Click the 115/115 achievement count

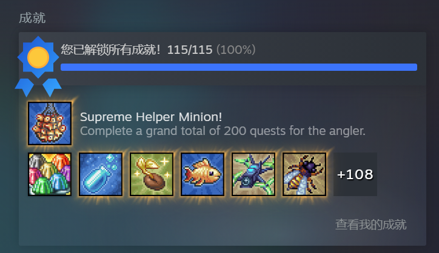click(x=190, y=50)
